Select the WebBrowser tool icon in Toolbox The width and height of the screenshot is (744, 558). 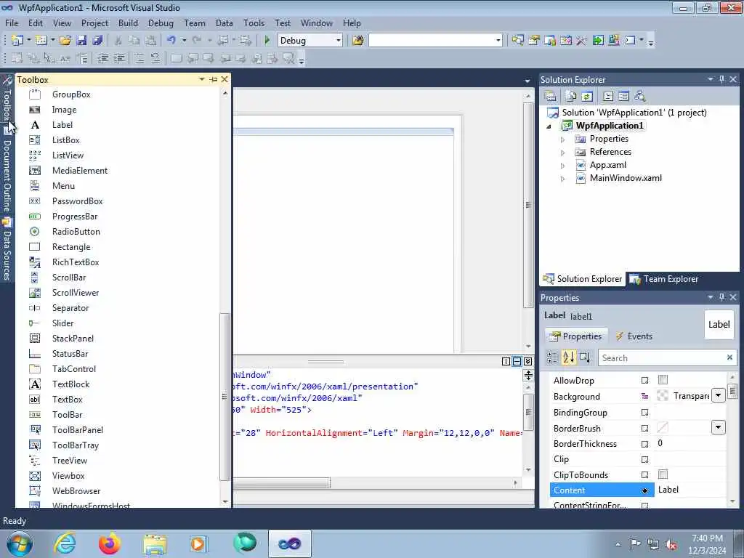35,491
